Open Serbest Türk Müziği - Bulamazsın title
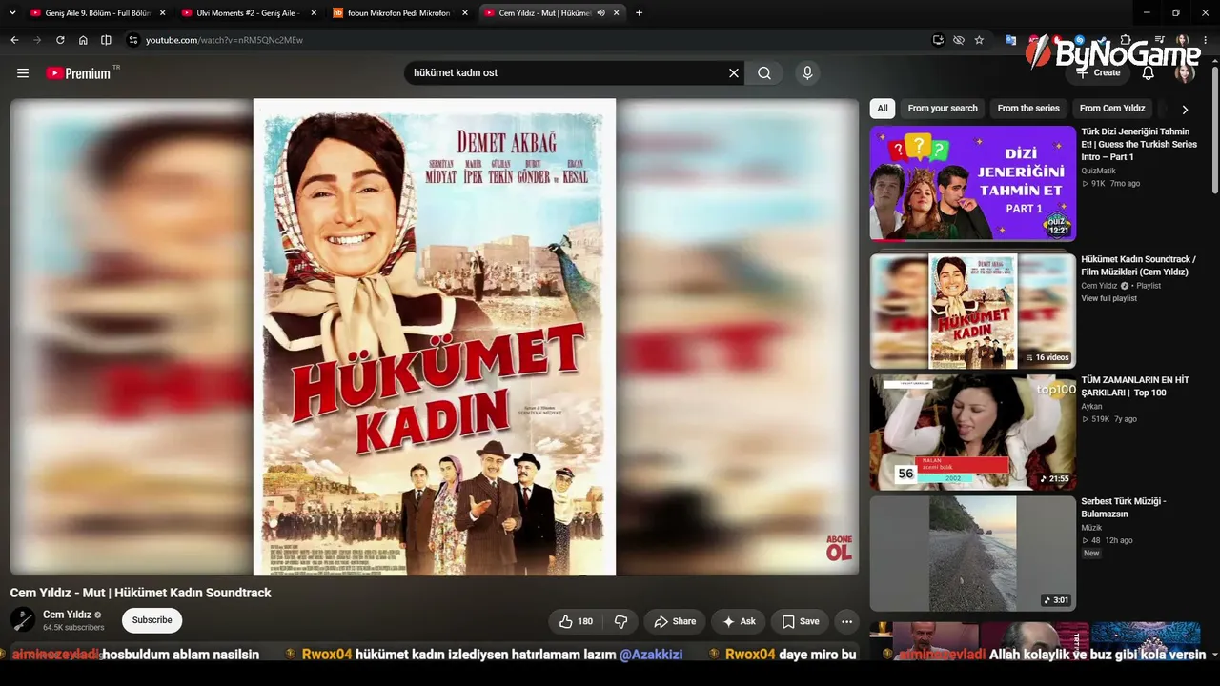 (x=1124, y=508)
